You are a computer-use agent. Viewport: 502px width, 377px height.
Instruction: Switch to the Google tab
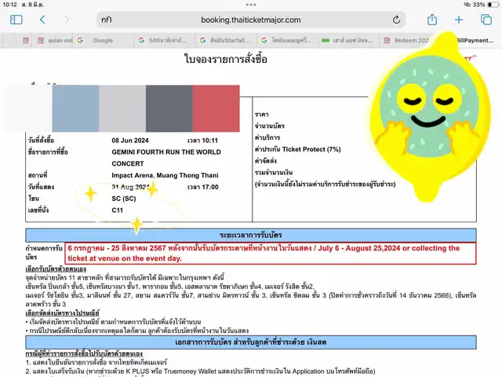coord(102,40)
